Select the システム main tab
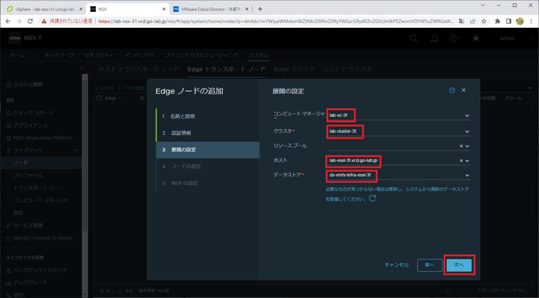Viewport: 539px width, 298px height. point(259,55)
